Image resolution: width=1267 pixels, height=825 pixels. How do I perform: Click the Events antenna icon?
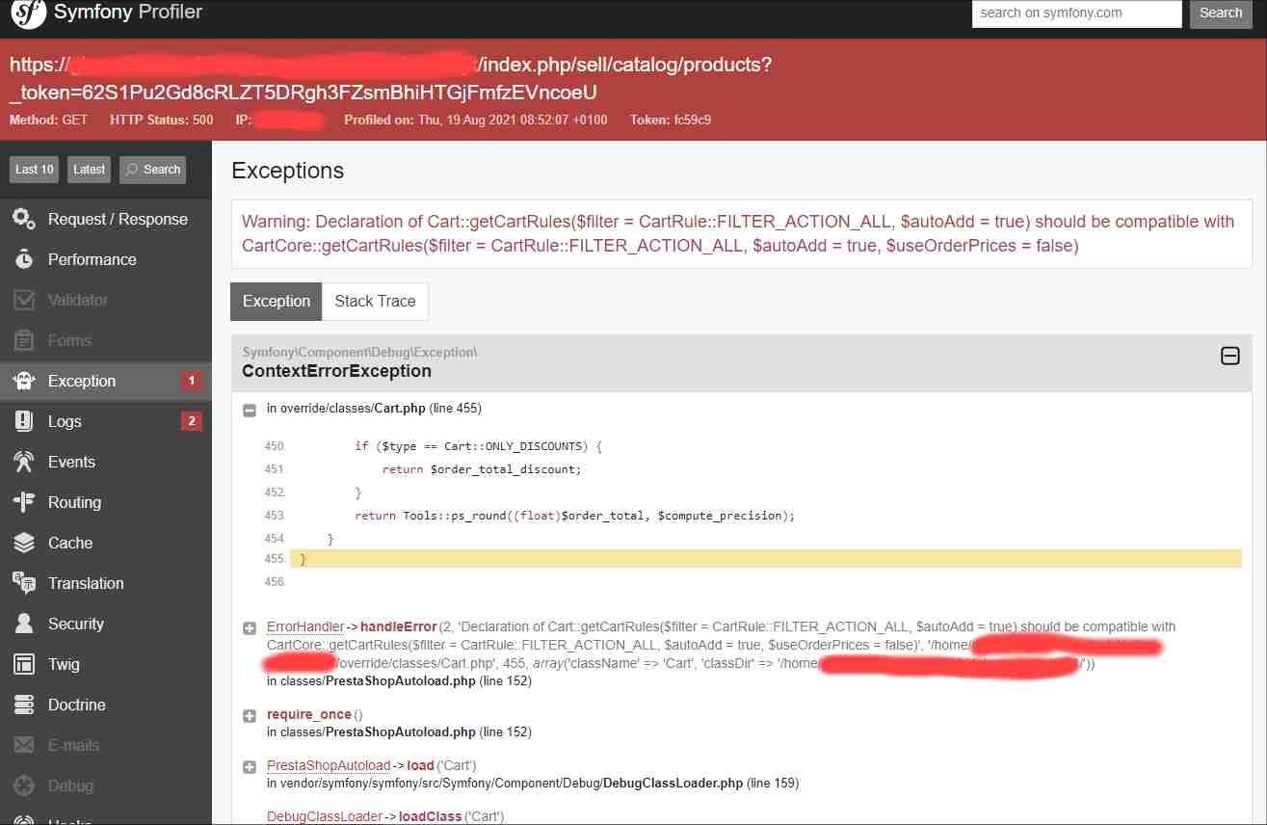[x=24, y=462]
